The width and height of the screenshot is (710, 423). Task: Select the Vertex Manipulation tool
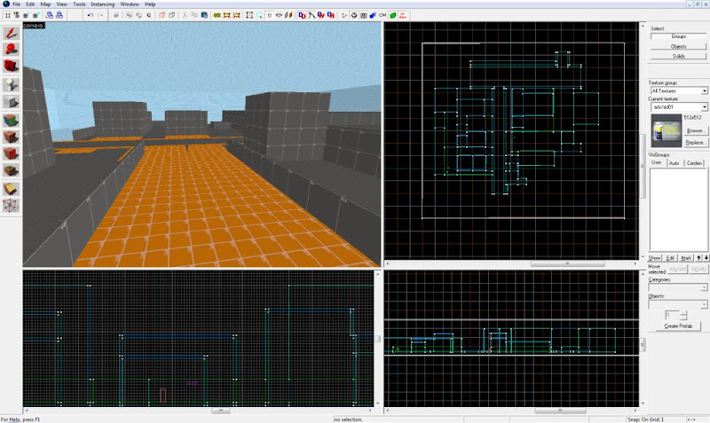[11, 206]
